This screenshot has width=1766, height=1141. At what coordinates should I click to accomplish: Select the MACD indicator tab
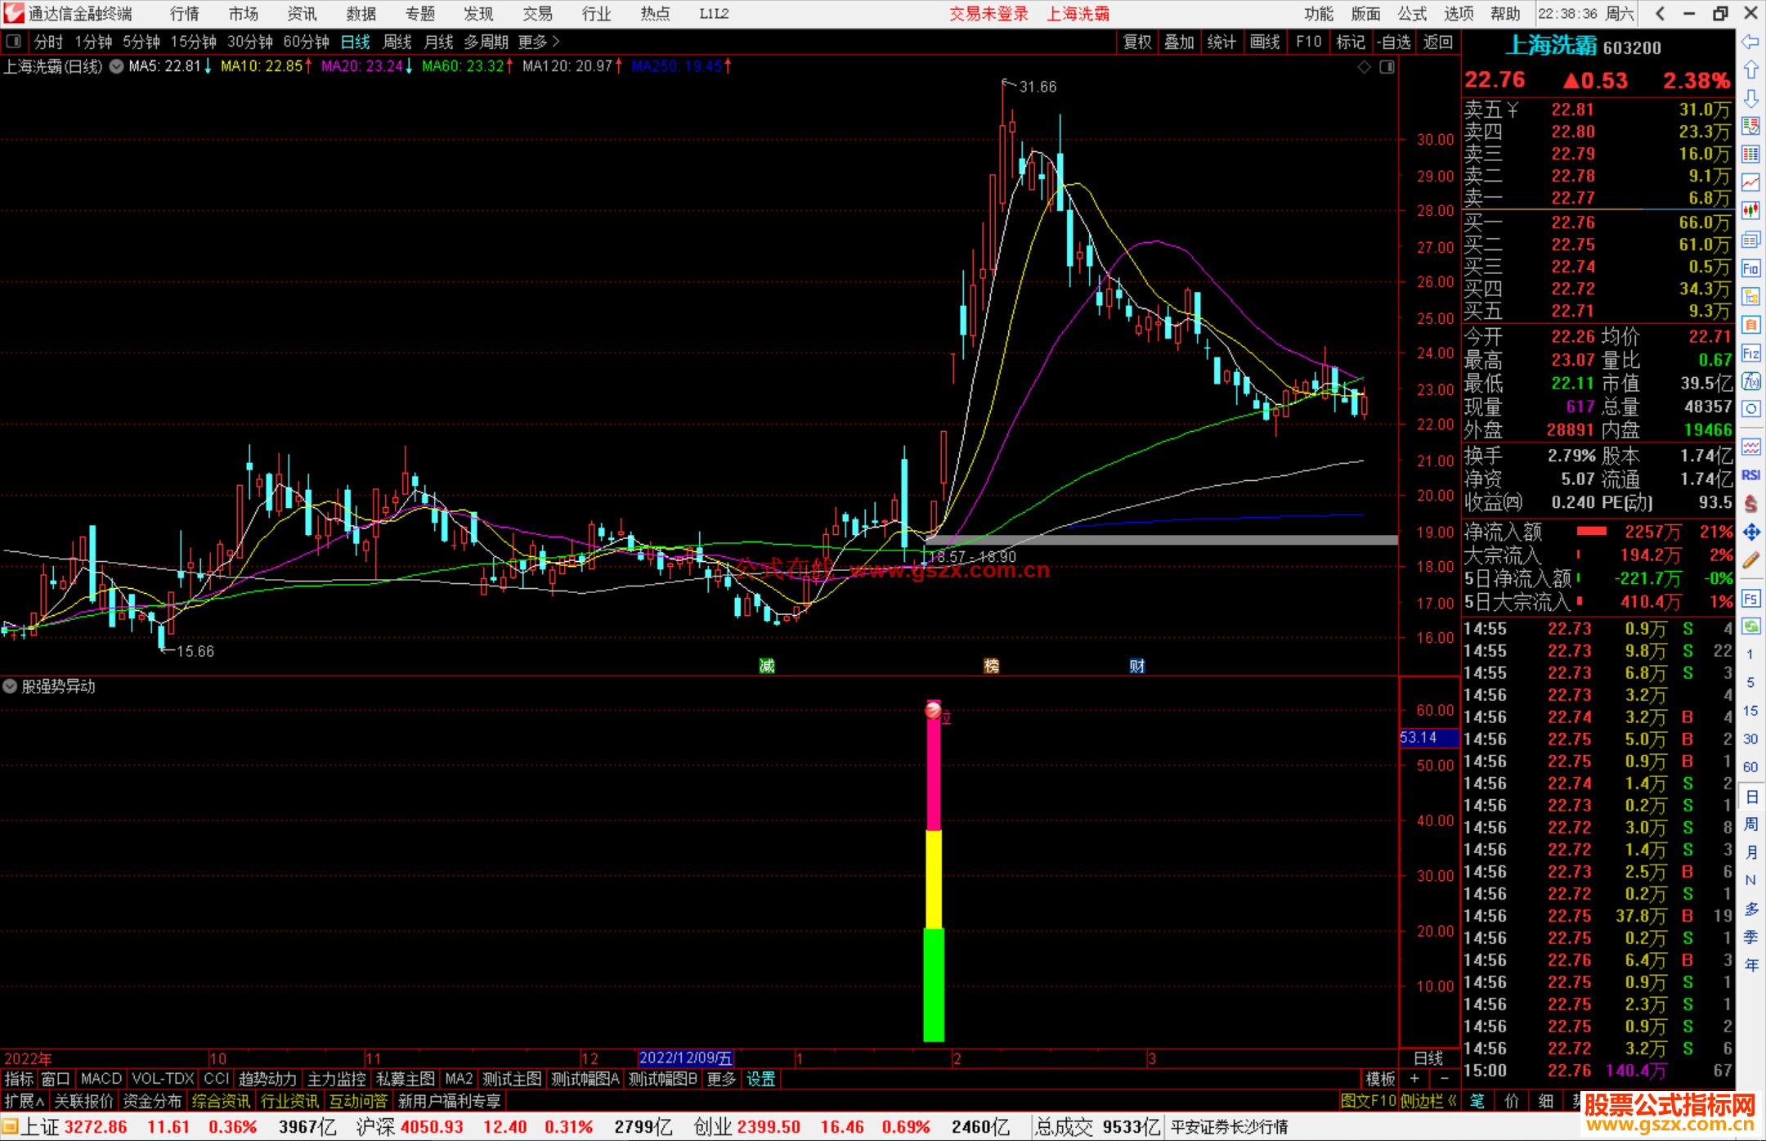click(x=101, y=1079)
